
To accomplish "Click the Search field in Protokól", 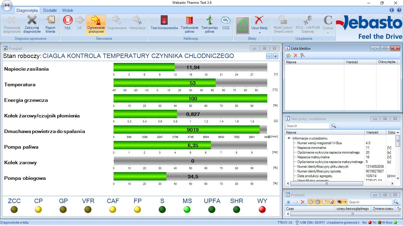I will click(x=370, y=202).
